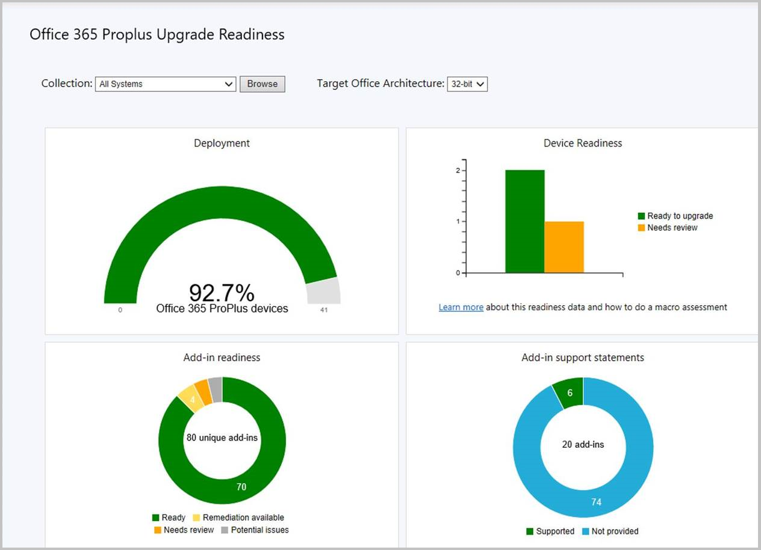The image size is (761, 550).
Task: Click the Ready legend swatch in Add-in readiness
Action: [x=155, y=518]
